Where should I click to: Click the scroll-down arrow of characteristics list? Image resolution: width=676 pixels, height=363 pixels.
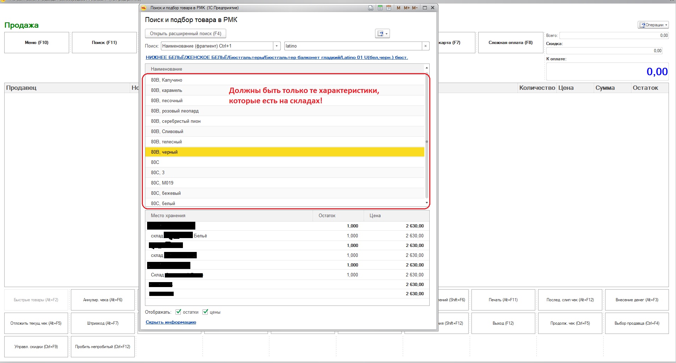point(427,203)
